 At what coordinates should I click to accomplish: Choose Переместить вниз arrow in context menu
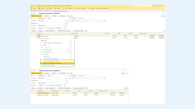point(42,52)
